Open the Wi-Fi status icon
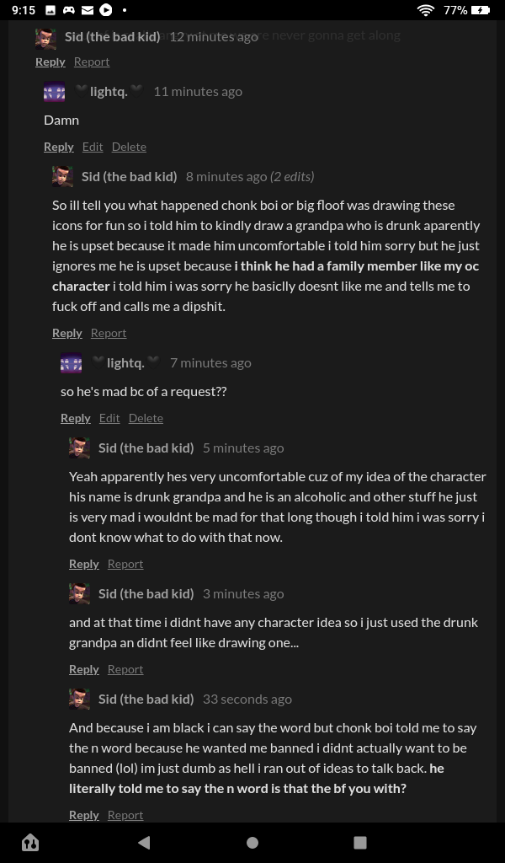 (x=425, y=10)
